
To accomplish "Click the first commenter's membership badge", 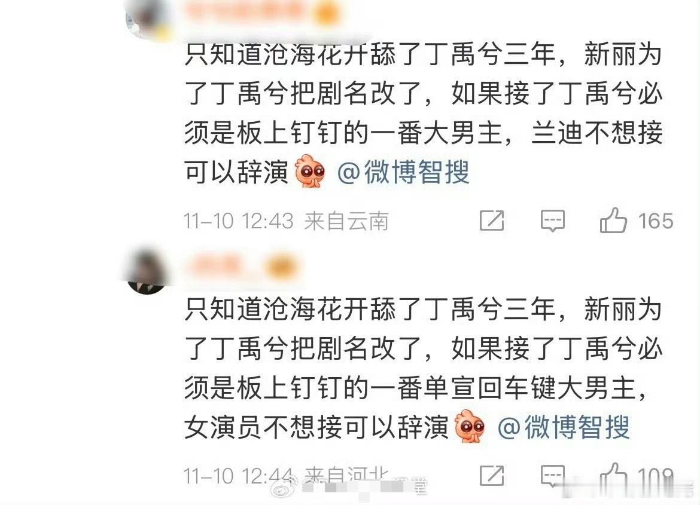I will click(327, 13).
